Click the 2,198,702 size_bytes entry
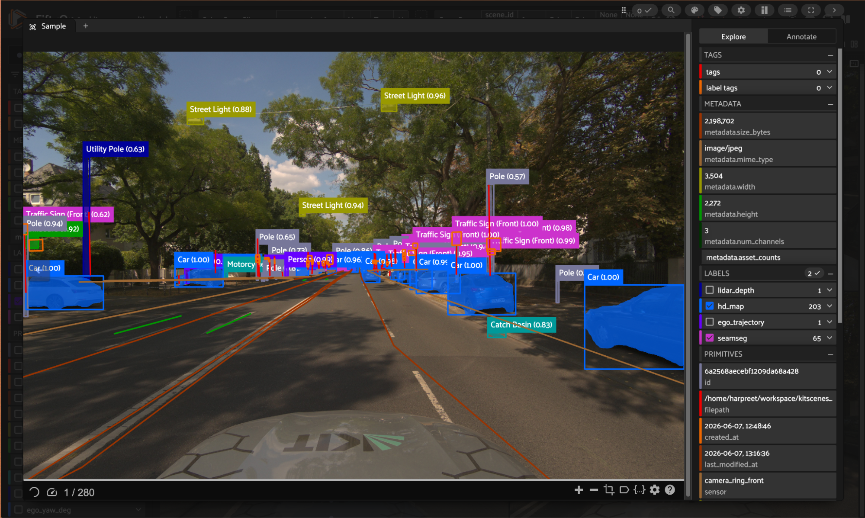The image size is (865, 518). click(768, 126)
